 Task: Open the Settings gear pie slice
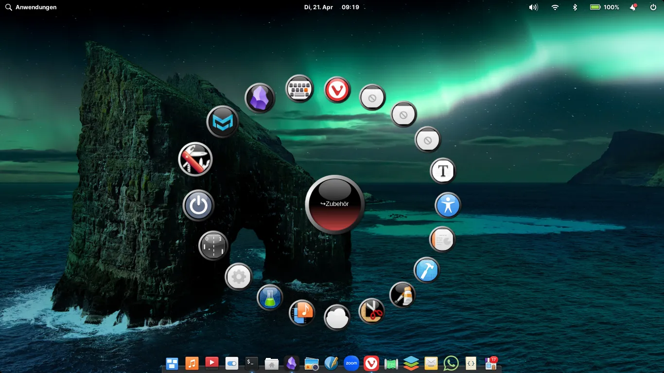click(239, 277)
